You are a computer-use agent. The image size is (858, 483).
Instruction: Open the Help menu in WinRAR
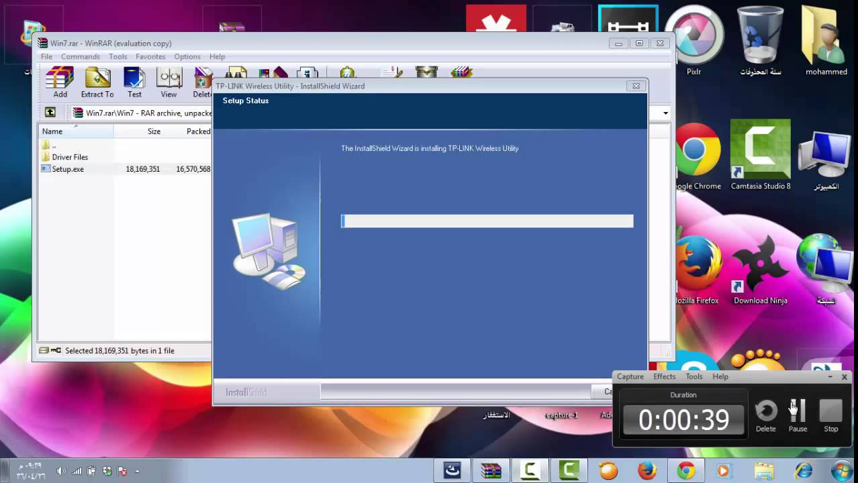click(217, 56)
